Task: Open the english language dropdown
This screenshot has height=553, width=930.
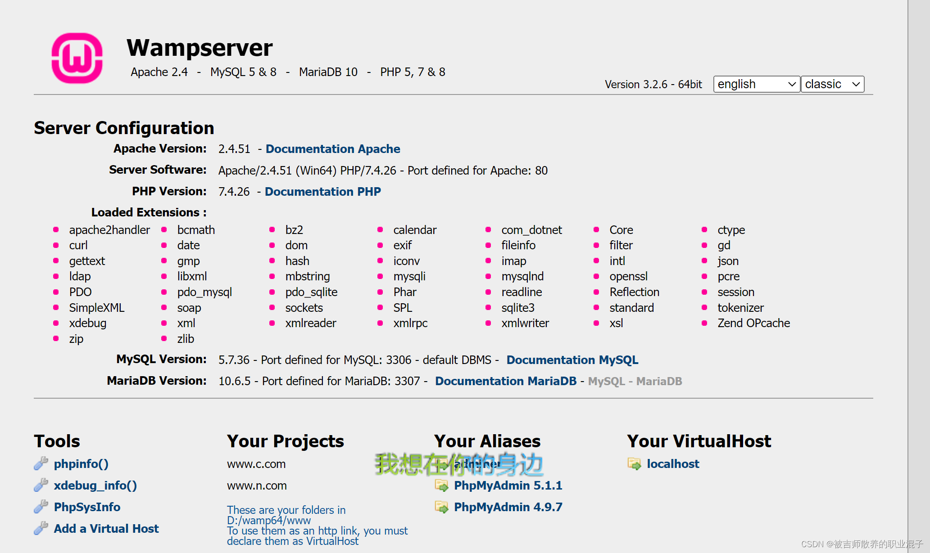Action: 757,84
